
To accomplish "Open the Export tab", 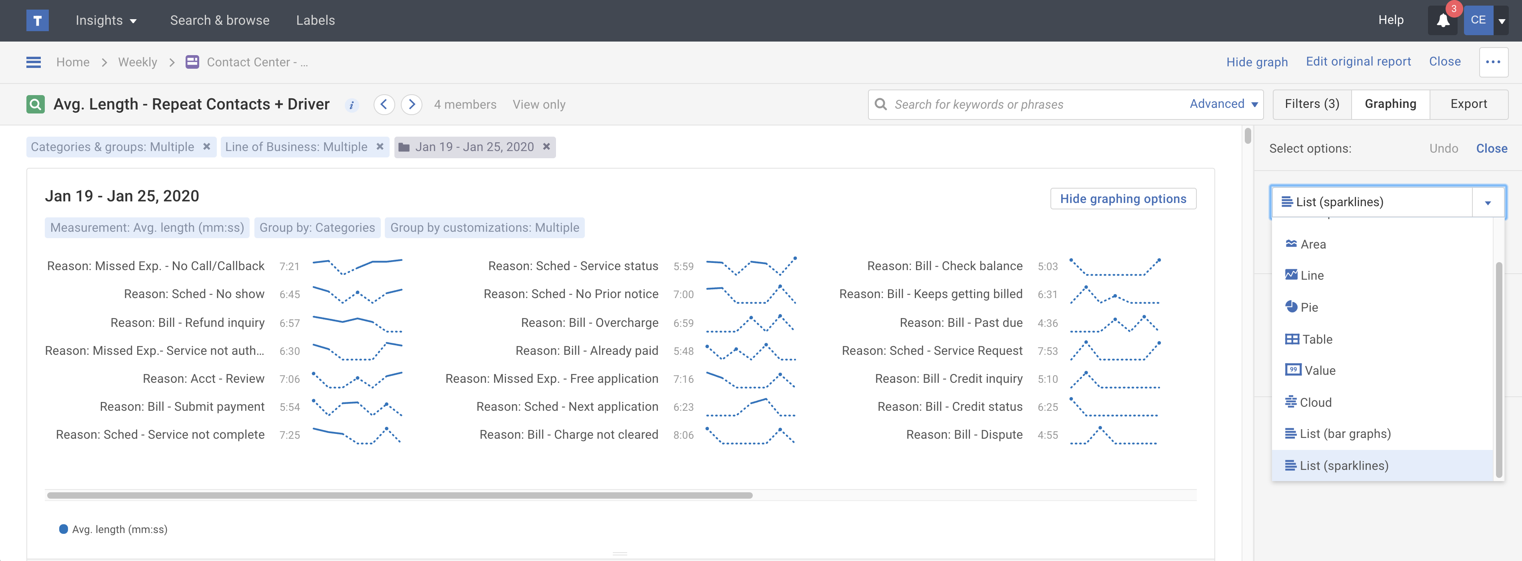I will [1468, 104].
